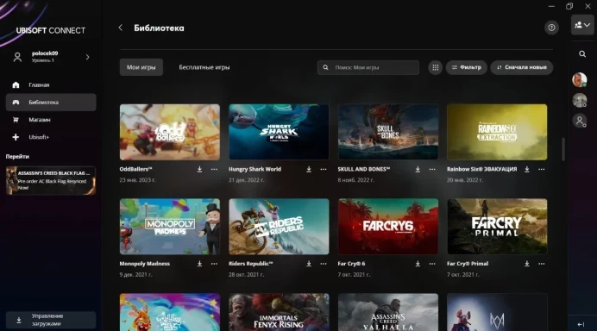Viewport: 597px width, 331px height.
Task: Collapse the right sidebar arrow icon
Action: (x=581, y=324)
